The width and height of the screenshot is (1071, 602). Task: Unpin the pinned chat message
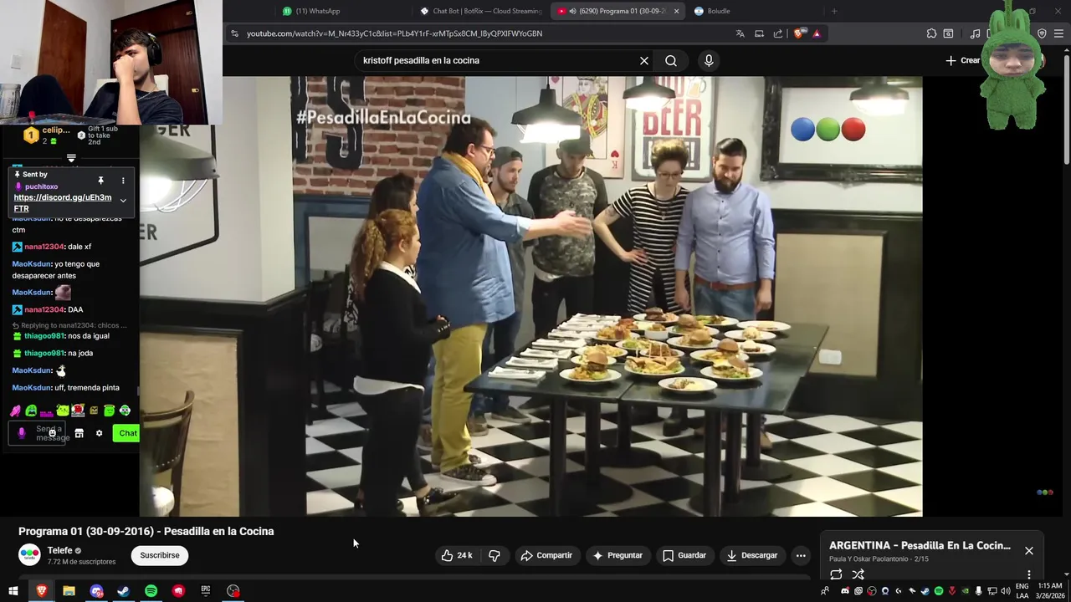100,181
